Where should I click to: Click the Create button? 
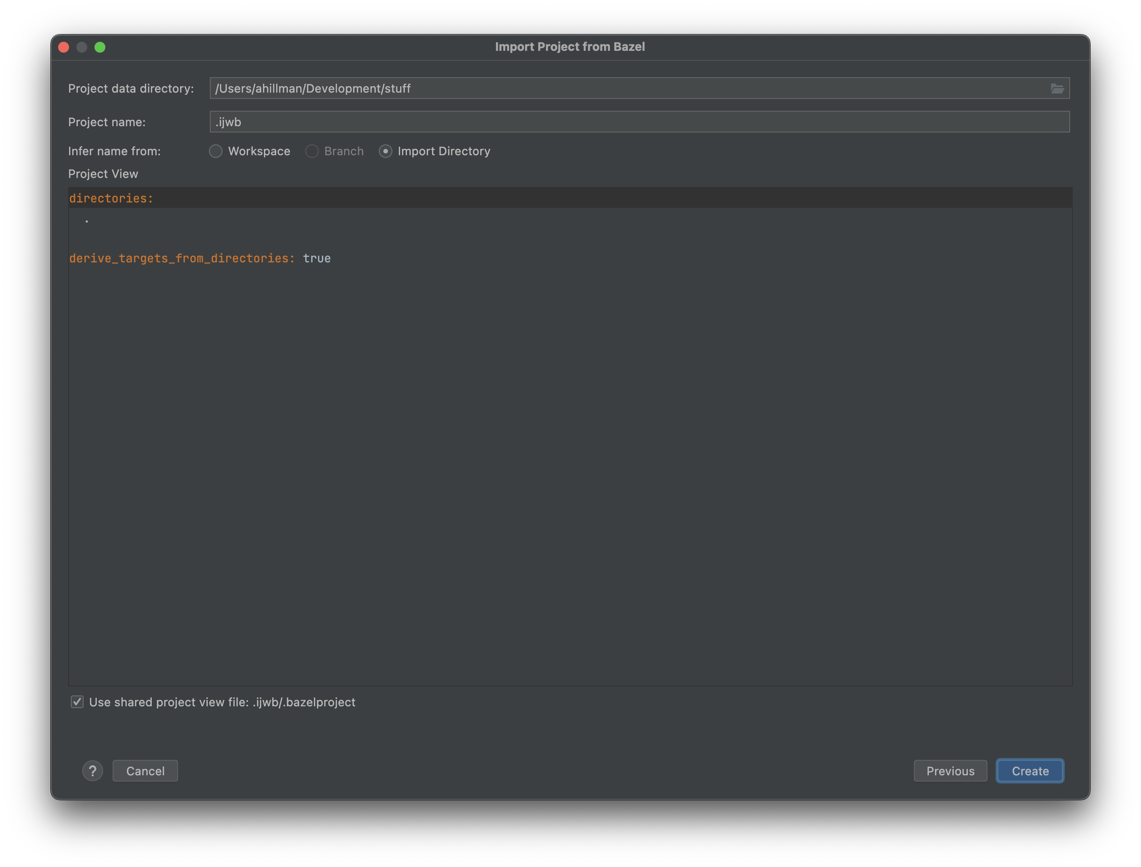pyautogui.click(x=1029, y=770)
